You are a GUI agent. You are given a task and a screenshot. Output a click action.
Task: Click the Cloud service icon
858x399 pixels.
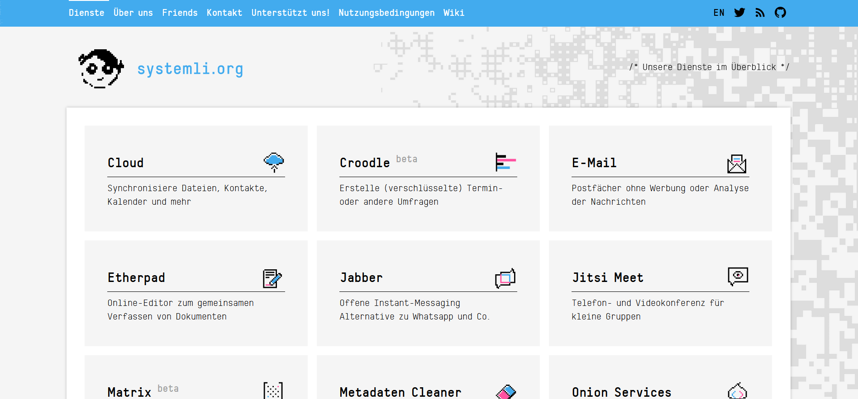(x=274, y=162)
